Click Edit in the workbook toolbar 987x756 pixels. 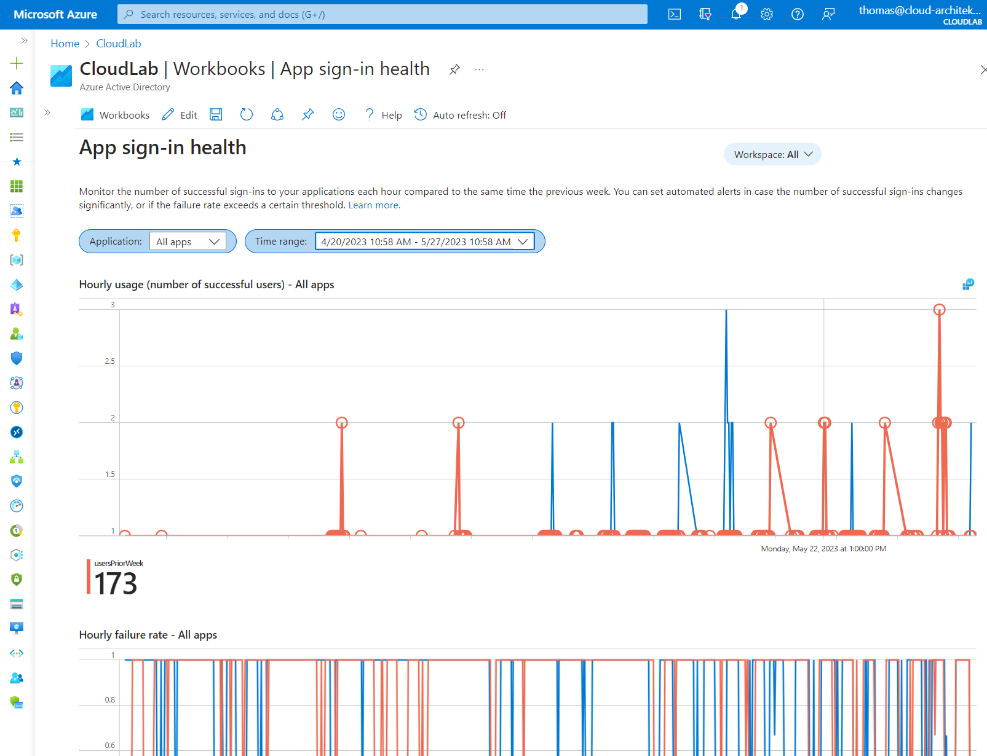coord(179,115)
